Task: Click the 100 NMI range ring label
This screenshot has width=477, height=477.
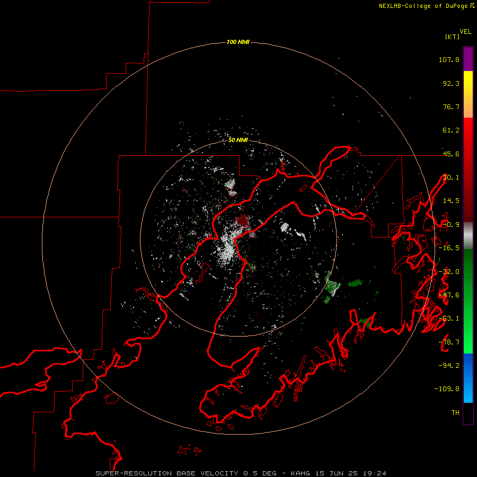Action: [238, 42]
